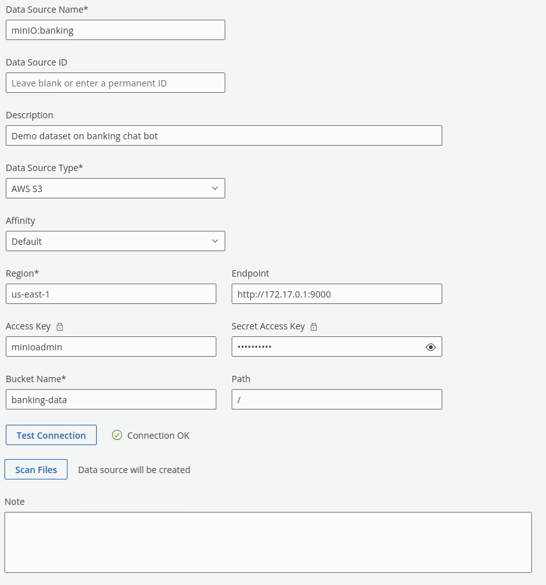Click the chevron arrow in the AWS S3 selector
Image resolution: width=546 pixels, height=585 pixels.
(214, 188)
